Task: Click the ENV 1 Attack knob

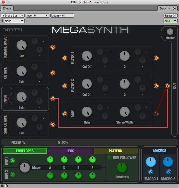Action: [50, 160]
